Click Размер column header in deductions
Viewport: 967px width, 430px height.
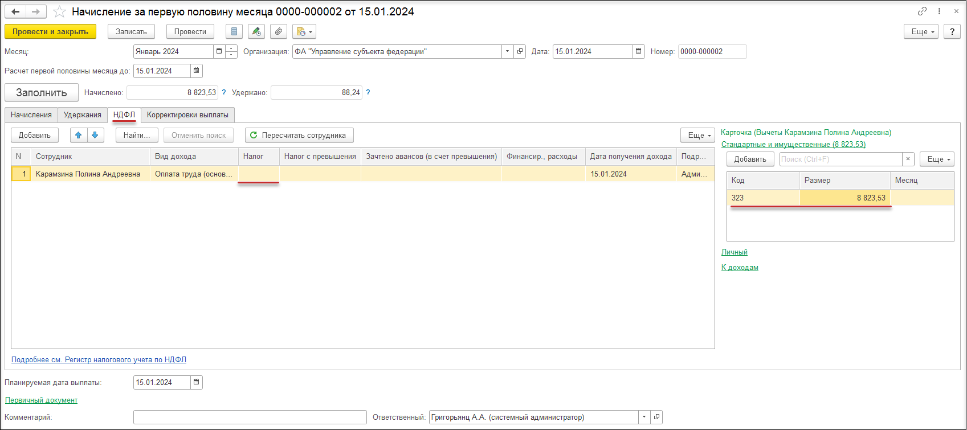point(844,180)
